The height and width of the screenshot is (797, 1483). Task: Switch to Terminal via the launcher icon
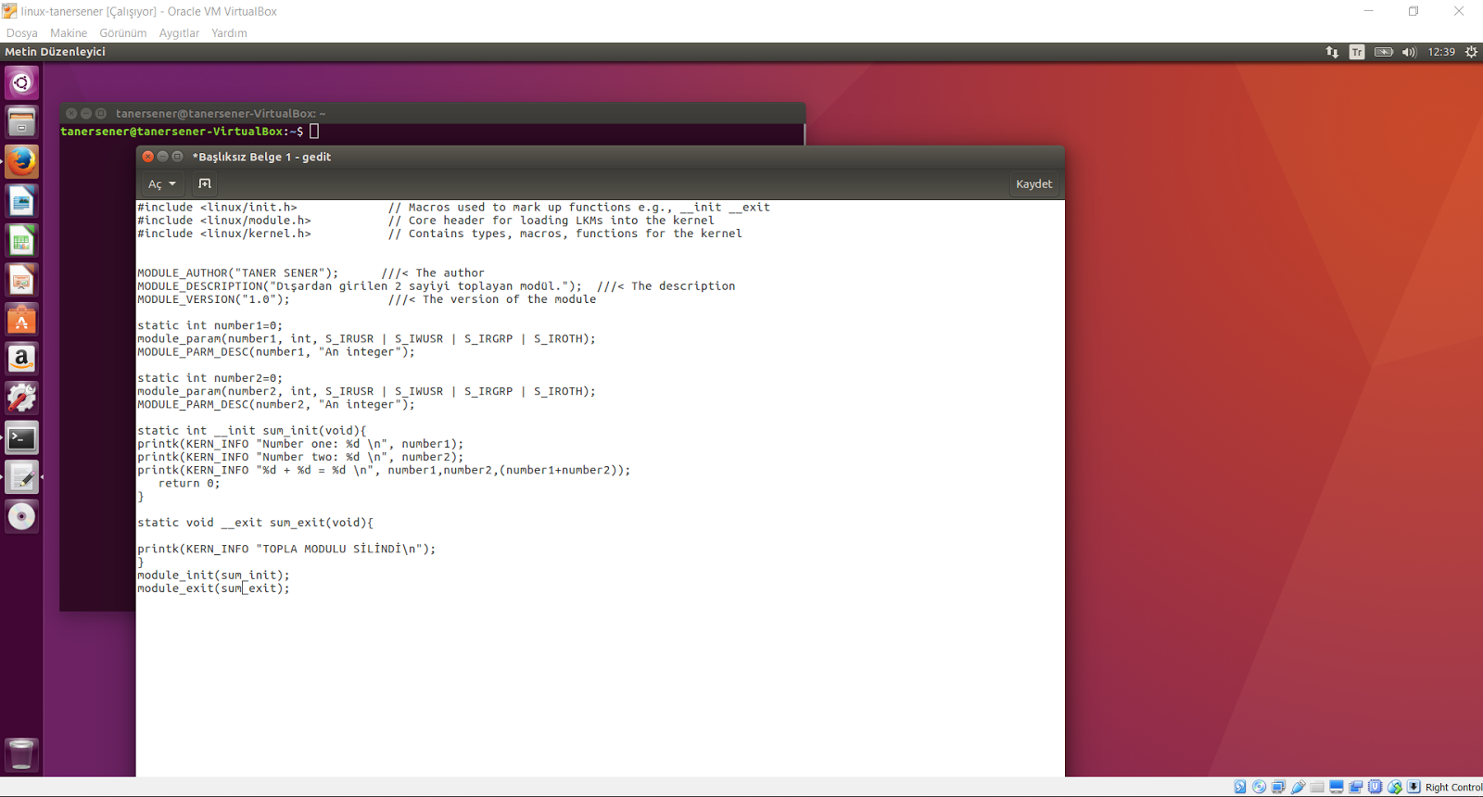pyautogui.click(x=21, y=438)
